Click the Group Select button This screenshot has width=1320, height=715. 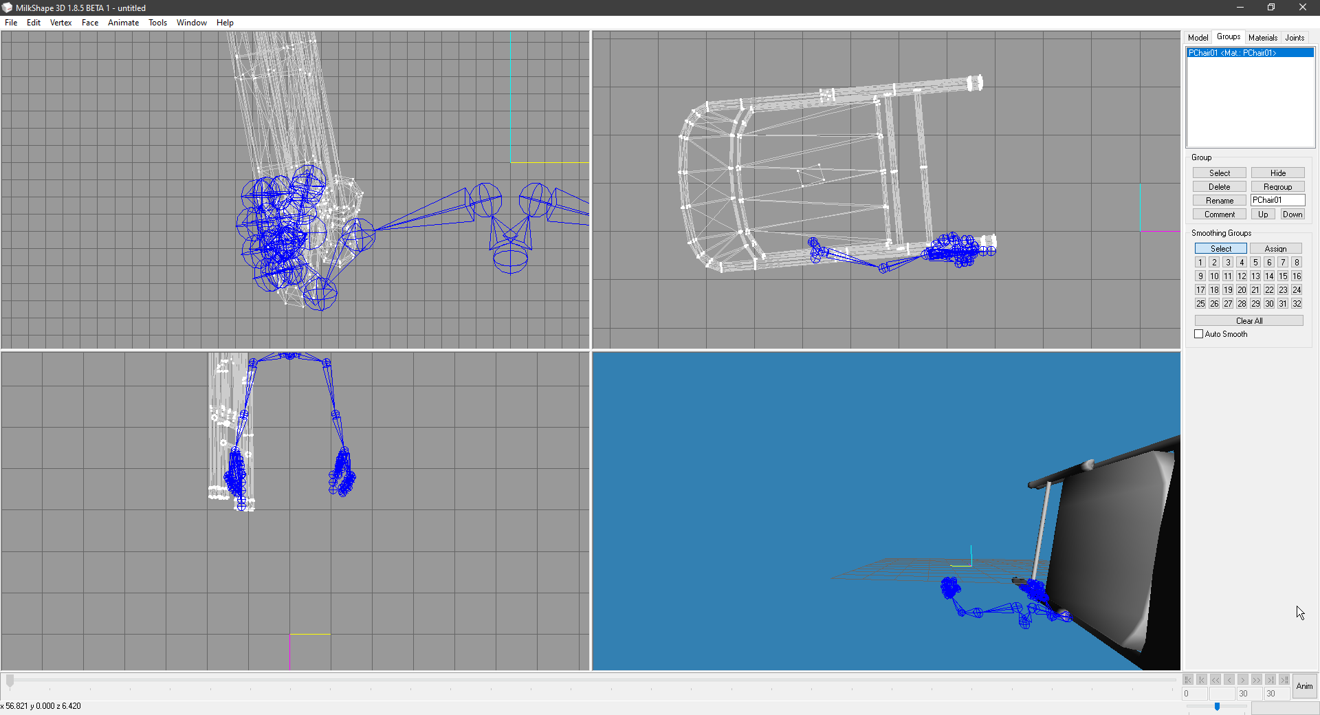(1220, 173)
